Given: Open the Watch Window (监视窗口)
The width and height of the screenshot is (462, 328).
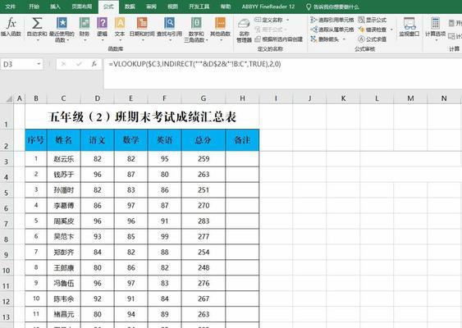Looking at the screenshot, I should 409,26.
